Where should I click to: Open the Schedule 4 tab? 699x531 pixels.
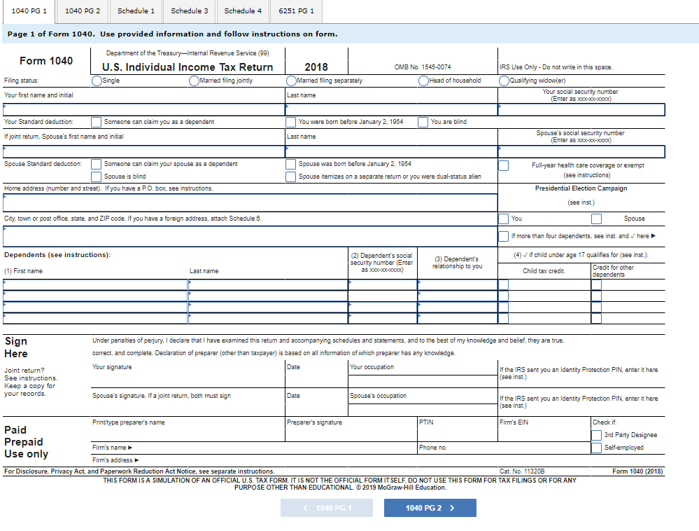pyautogui.click(x=243, y=11)
